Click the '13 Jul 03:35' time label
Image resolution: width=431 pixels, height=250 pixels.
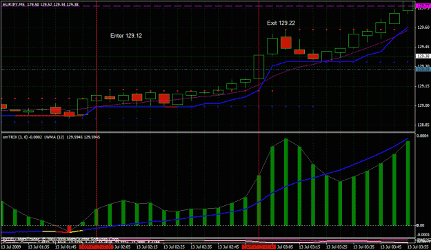coord(364,247)
